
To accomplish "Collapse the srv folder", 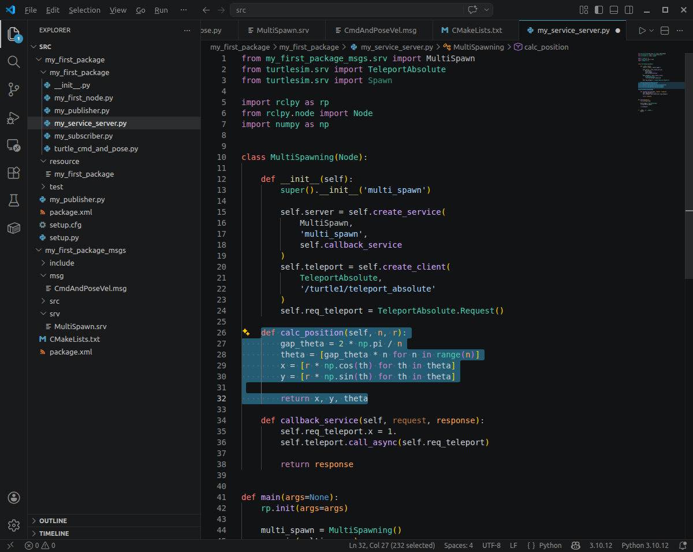I will [x=114, y=314].
